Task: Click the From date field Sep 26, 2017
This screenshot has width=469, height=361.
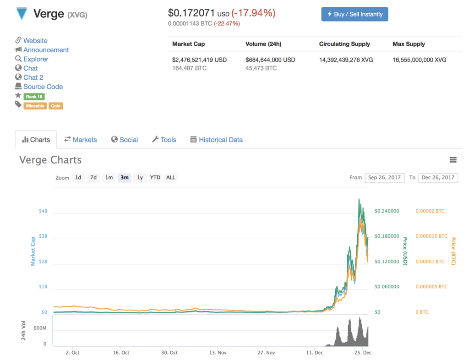Action: (385, 178)
